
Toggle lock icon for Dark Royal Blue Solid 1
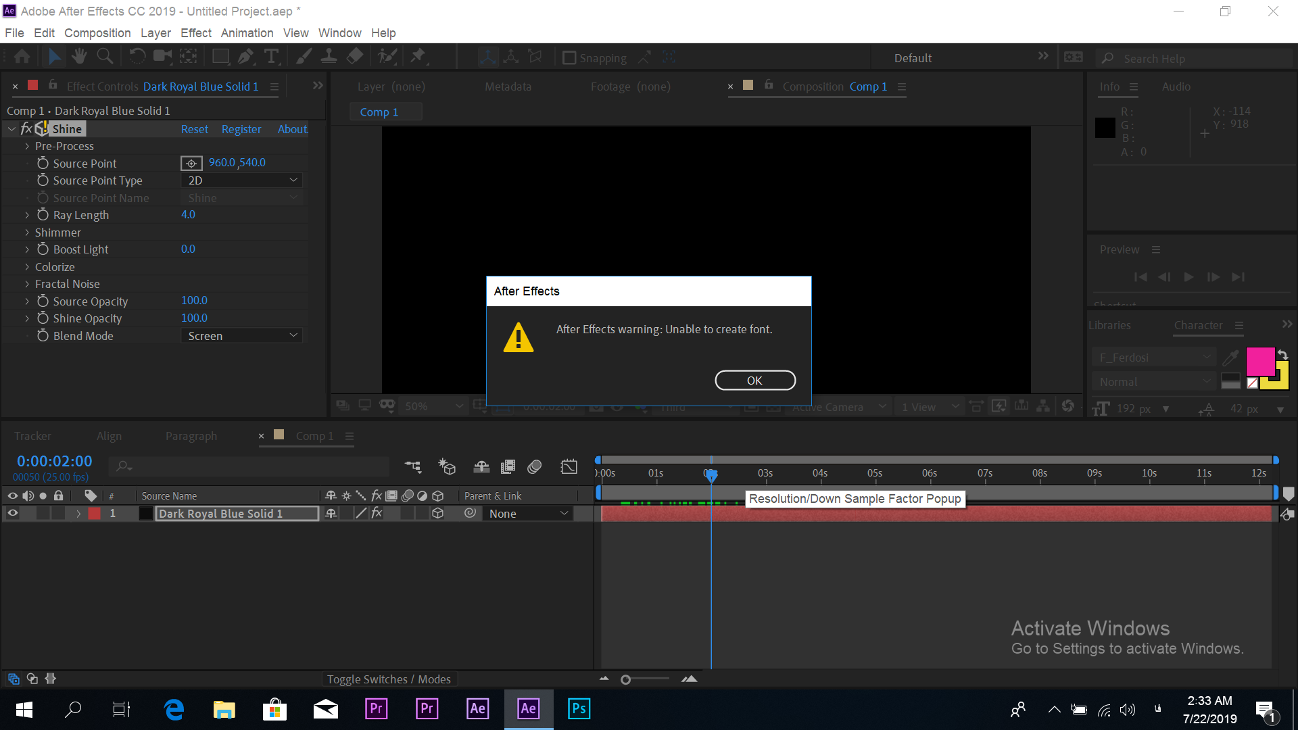[55, 514]
